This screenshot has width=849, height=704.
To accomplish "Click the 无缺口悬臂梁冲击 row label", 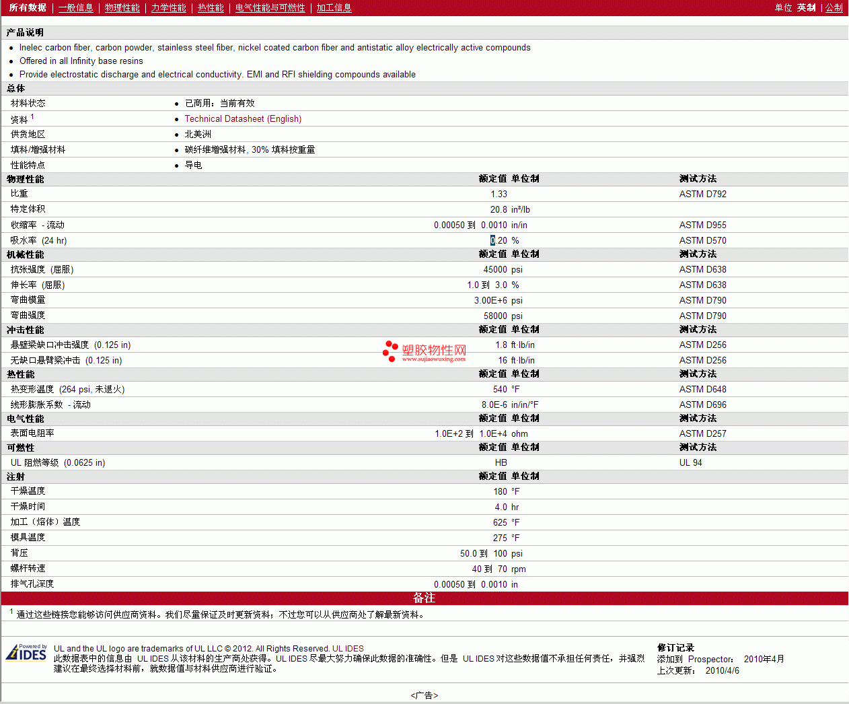I will coord(46,361).
